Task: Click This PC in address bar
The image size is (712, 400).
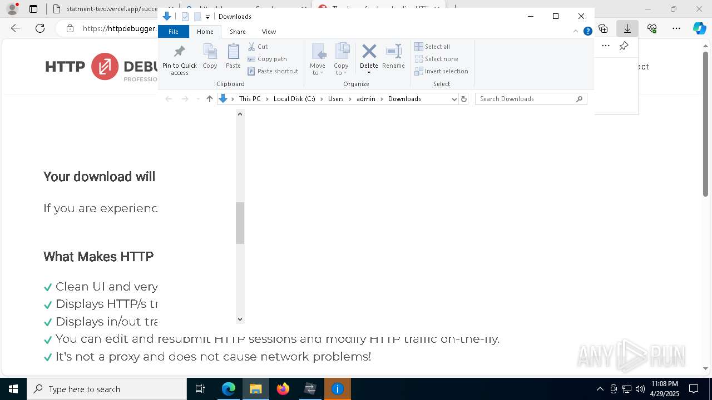Action: [x=250, y=99]
